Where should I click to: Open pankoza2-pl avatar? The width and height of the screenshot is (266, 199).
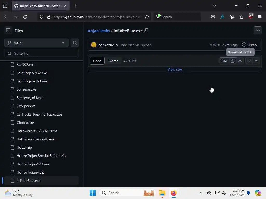(x=94, y=45)
